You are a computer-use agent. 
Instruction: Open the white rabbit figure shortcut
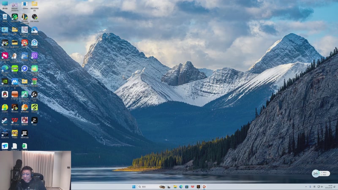click(15, 56)
